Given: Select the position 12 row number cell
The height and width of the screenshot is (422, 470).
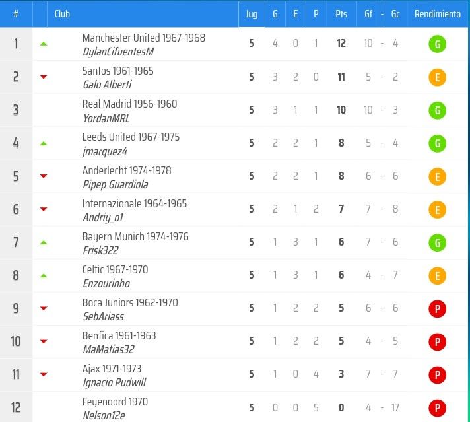Looking at the screenshot, I should point(16,408).
